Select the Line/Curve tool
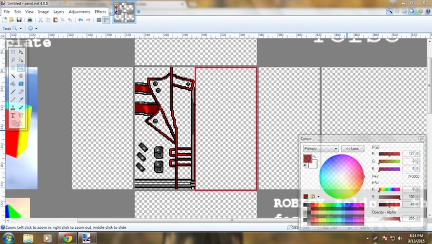432x244 pixels. 21,116
